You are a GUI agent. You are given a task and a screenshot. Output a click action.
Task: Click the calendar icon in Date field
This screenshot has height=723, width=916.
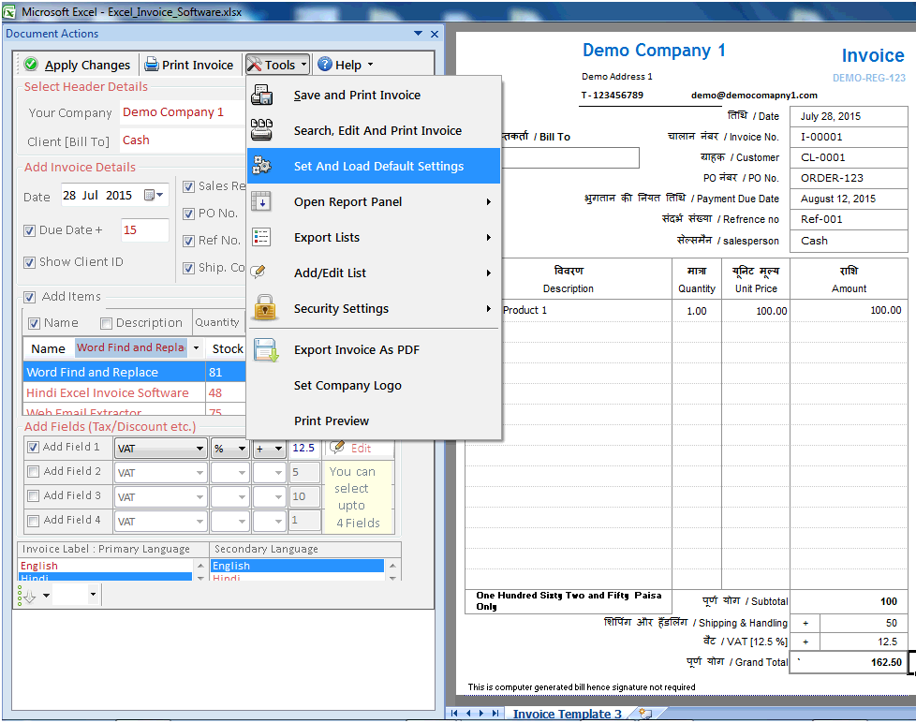[150, 195]
